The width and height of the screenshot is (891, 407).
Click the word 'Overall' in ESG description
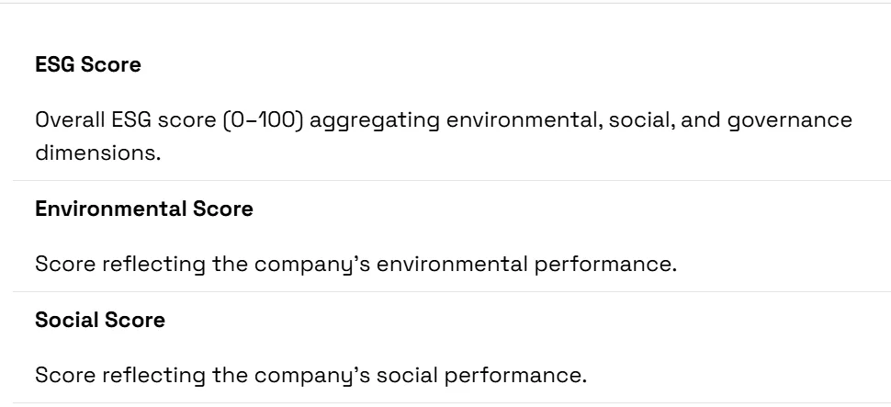(71, 120)
